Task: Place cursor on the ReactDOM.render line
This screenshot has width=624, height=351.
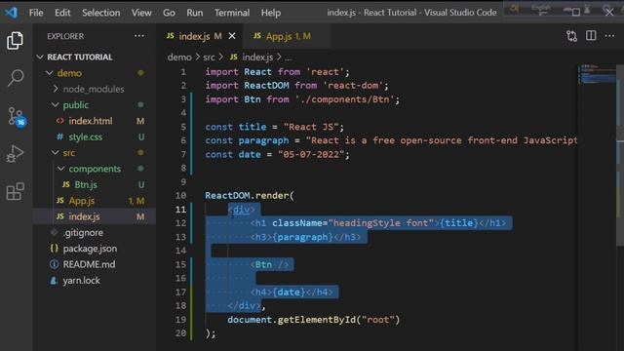Action: (x=250, y=195)
